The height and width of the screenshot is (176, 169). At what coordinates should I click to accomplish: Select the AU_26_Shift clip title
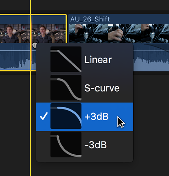point(90,19)
